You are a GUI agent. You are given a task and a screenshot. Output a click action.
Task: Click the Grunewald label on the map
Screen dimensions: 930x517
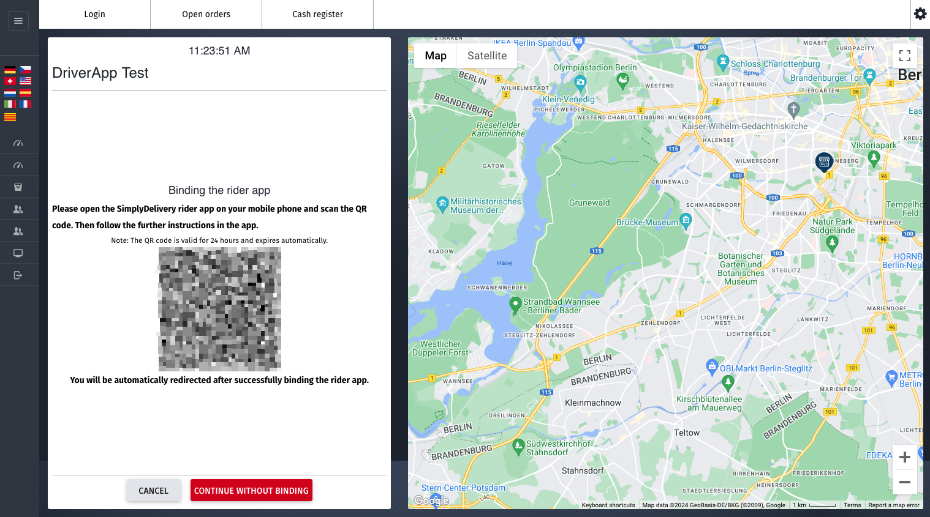click(x=589, y=203)
